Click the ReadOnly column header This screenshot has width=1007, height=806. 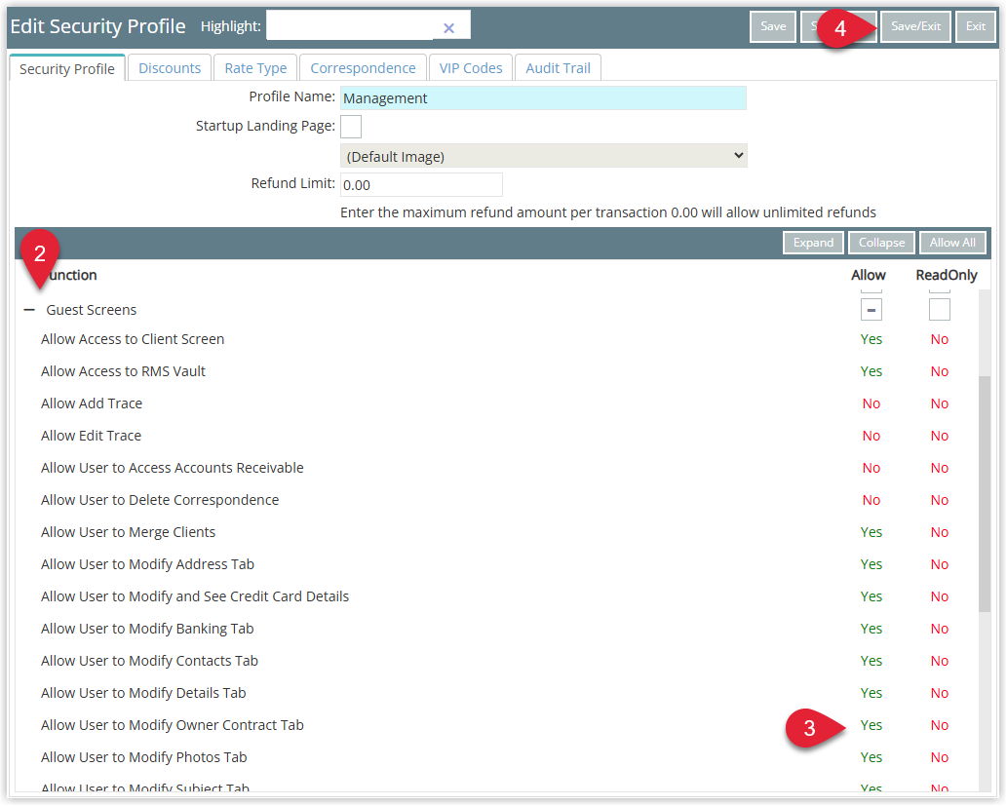coord(946,276)
